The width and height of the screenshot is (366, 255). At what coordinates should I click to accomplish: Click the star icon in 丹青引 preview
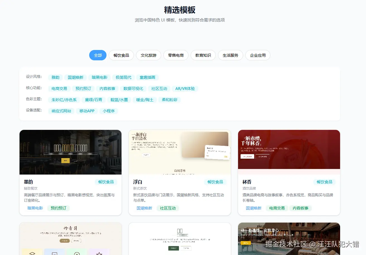pyautogui.click(x=99, y=253)
